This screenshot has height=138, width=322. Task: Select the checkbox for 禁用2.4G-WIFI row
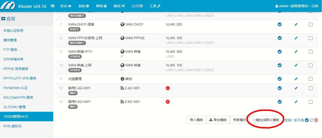tap(310, 88)
